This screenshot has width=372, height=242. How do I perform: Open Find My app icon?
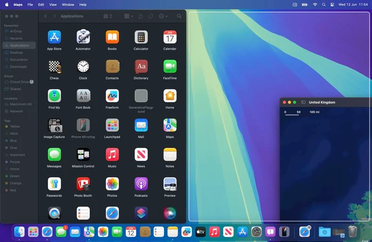point(54,96)
